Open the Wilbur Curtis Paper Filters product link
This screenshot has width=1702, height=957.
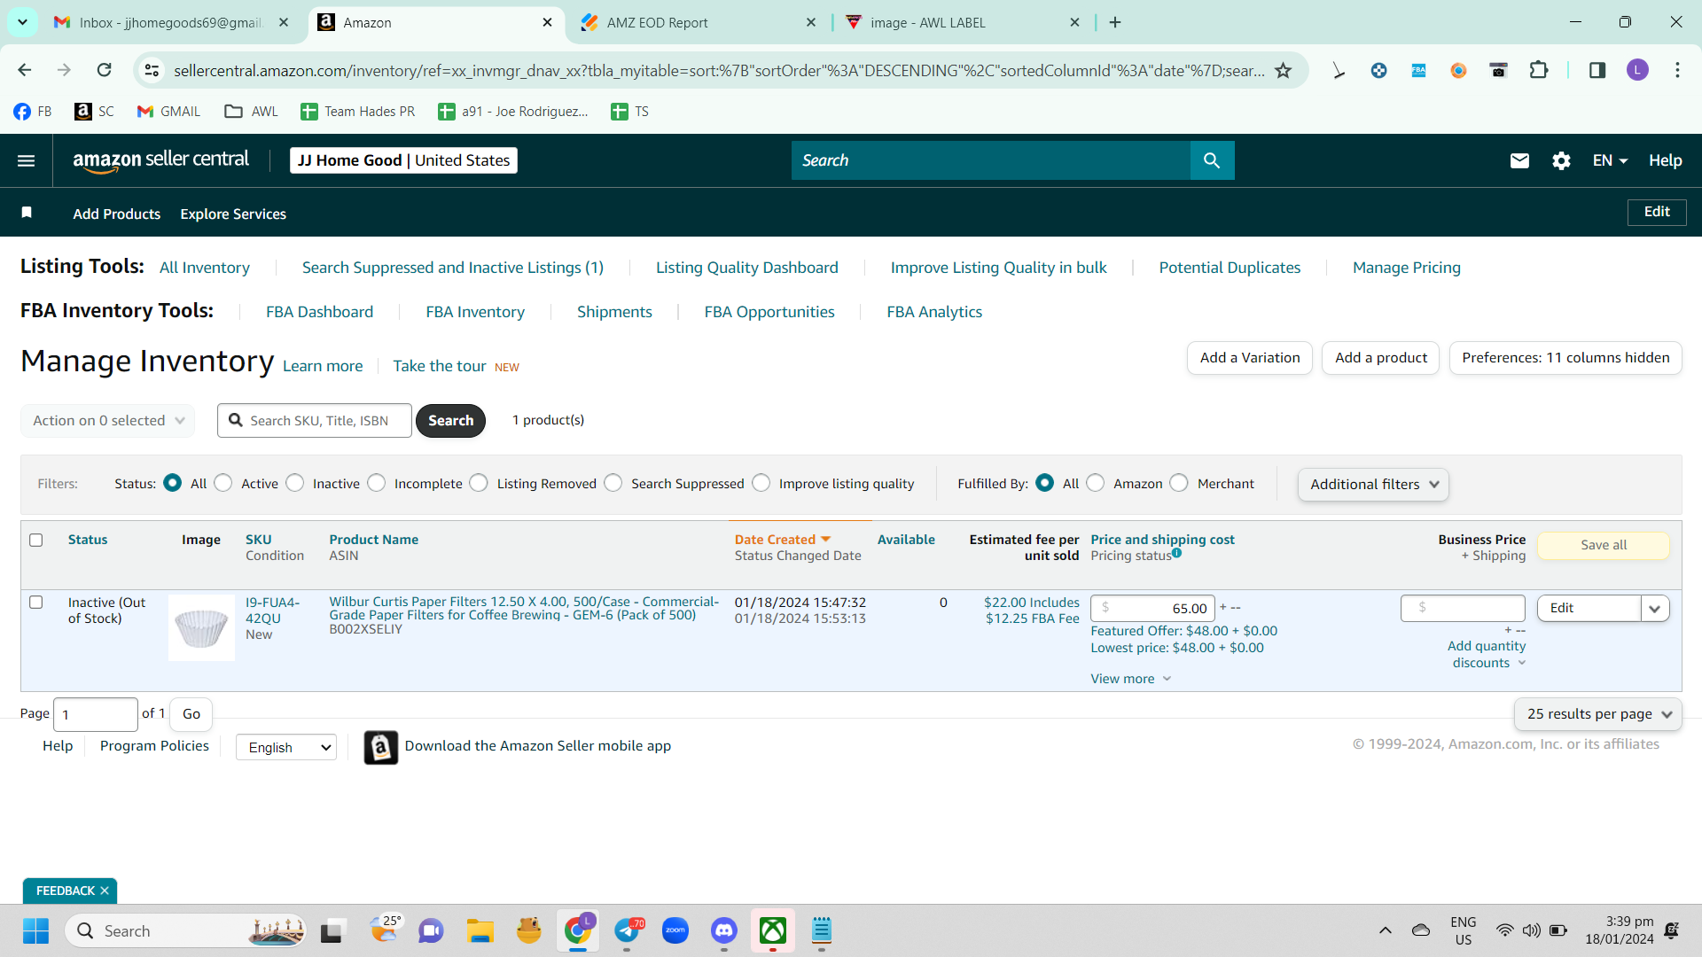(x=524, y=608)
